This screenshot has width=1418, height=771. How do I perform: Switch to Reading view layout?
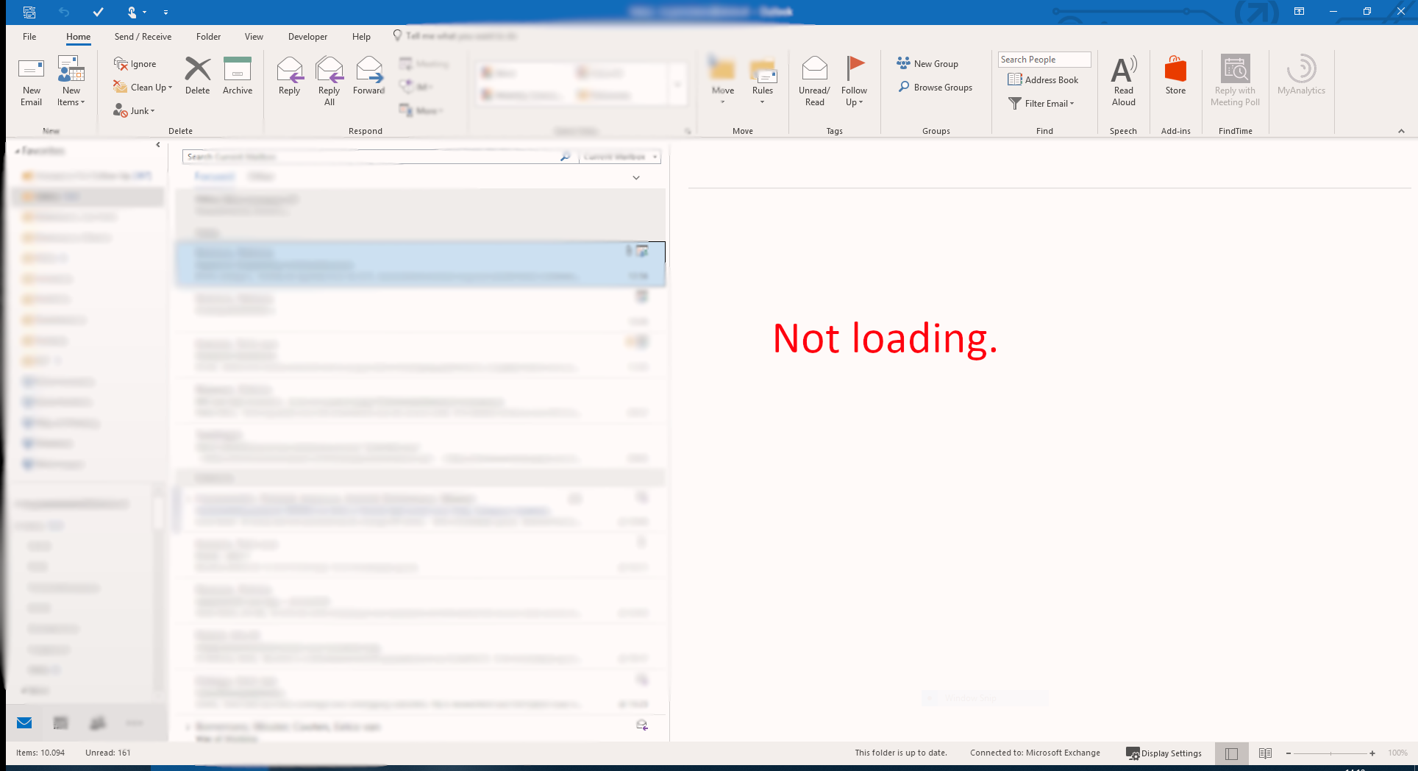coord(1265,753)
